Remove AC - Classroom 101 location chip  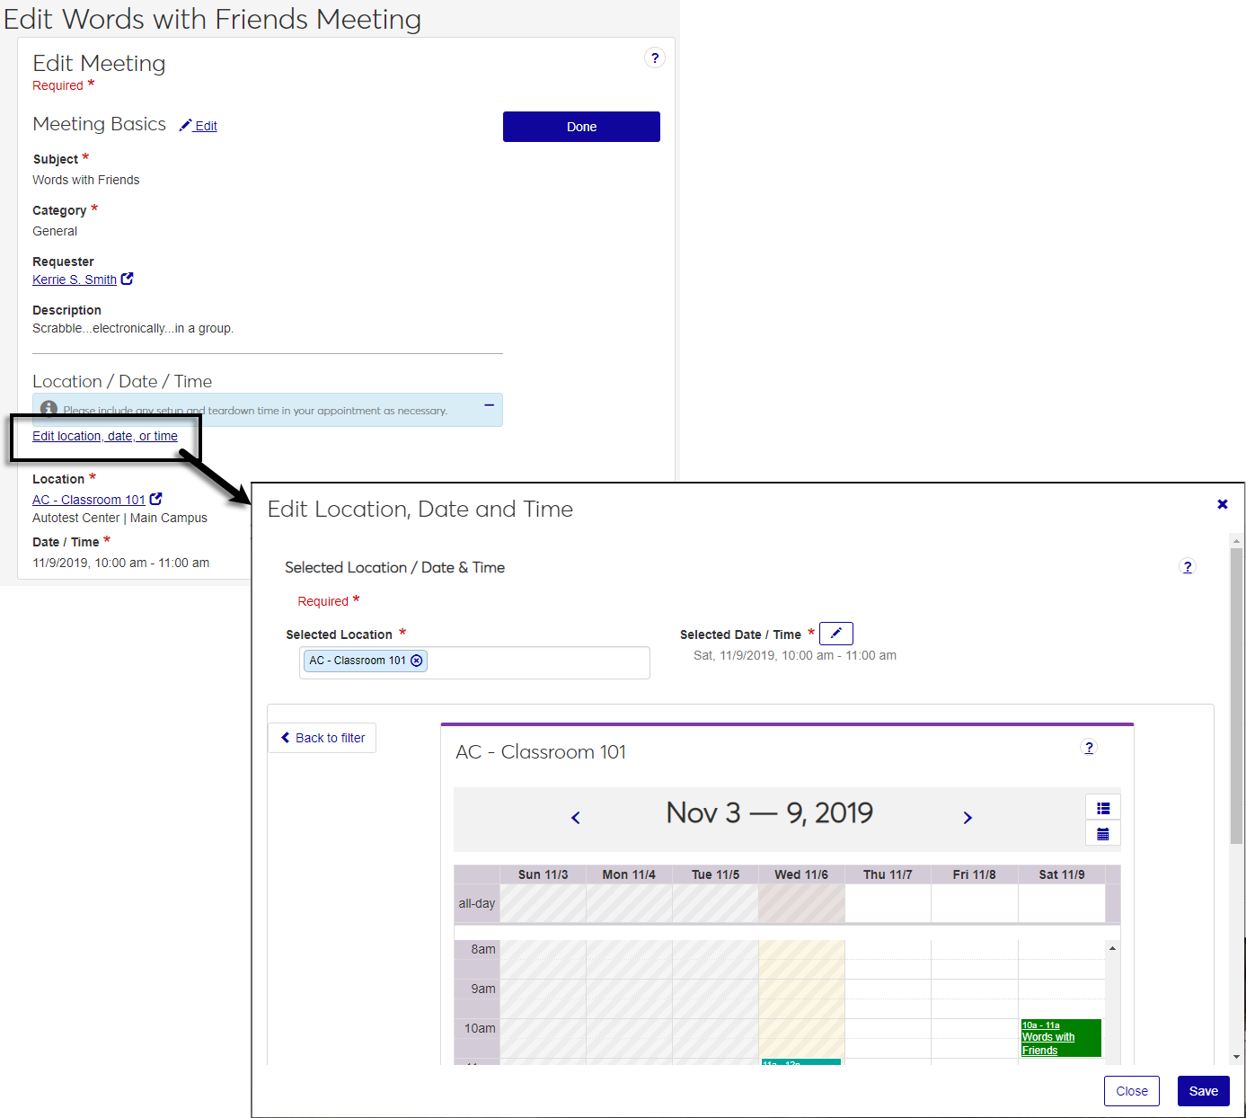417,661
